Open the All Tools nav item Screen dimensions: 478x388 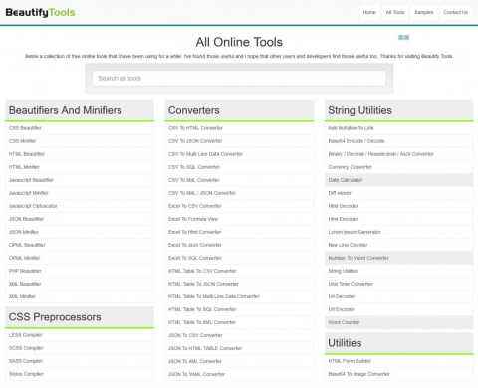point(395,12)
